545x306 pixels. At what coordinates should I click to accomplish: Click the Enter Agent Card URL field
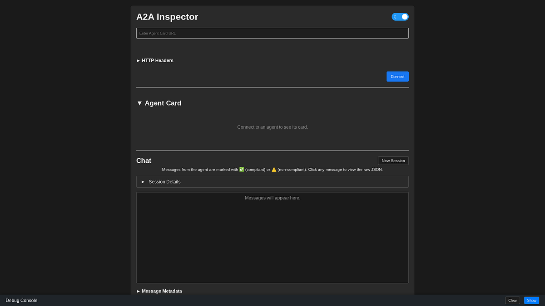(x=272, y=33)
